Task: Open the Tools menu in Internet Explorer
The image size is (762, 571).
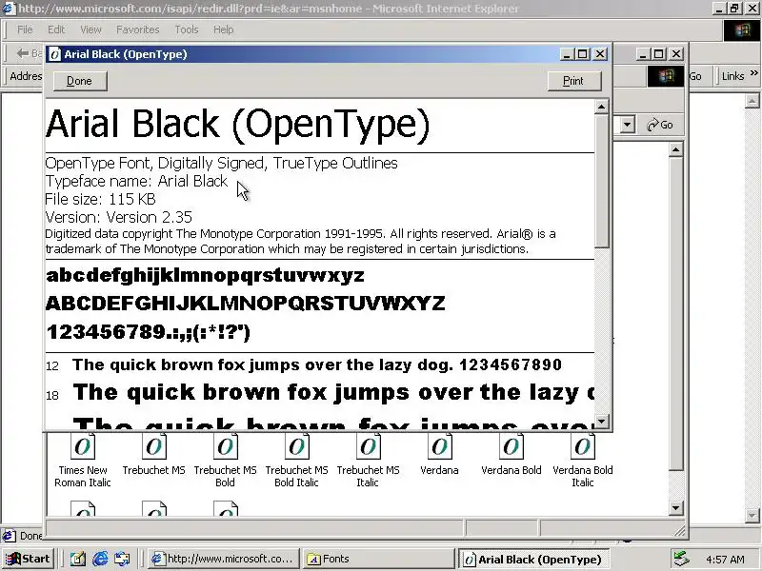Action: coord(187,30)
